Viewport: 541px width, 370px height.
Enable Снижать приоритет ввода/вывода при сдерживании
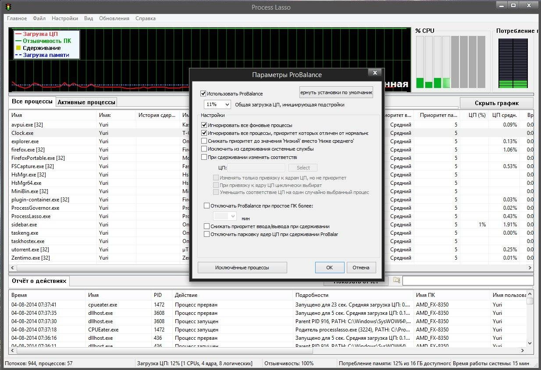point(207,226)
